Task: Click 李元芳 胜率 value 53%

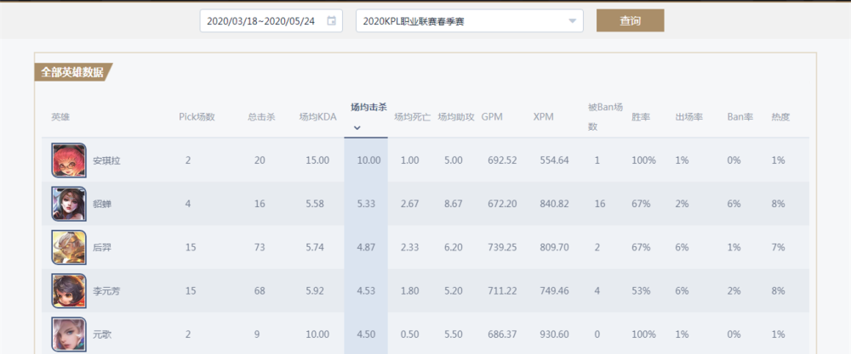Action: [641, 291]
